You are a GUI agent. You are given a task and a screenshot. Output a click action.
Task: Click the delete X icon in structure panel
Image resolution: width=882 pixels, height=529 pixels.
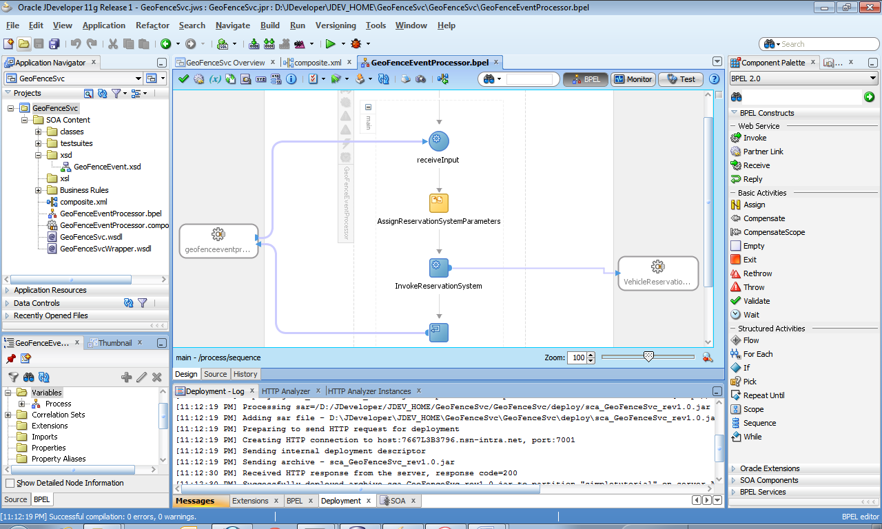coord(157,377)
